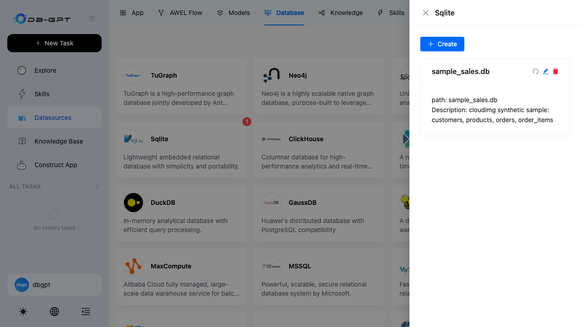Create a new Sqlite datasource
This screenshot has width=581, height=327.
(442, 44)
